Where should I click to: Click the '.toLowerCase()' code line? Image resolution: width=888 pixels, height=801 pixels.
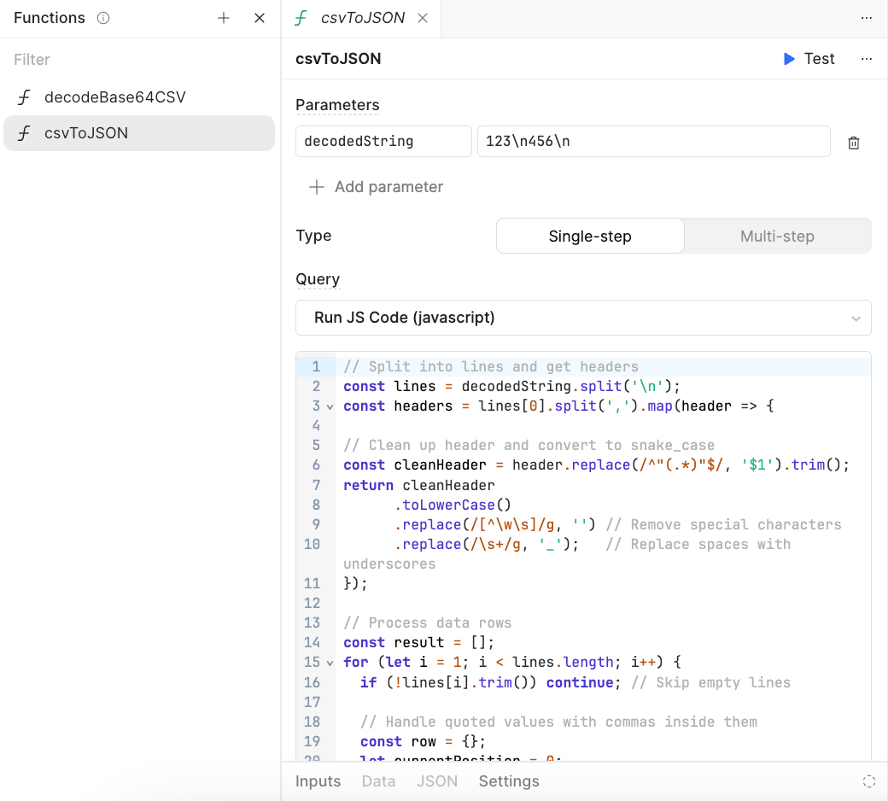click(453, 506)
